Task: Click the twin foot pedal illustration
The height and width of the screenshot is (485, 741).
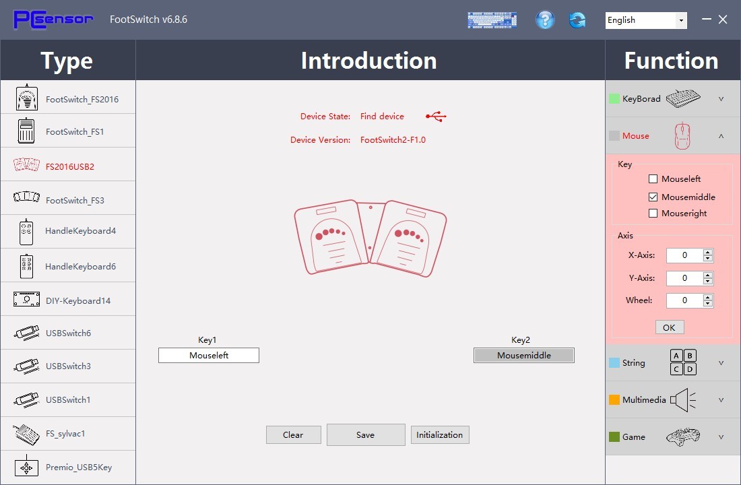Action: (370, 238)
